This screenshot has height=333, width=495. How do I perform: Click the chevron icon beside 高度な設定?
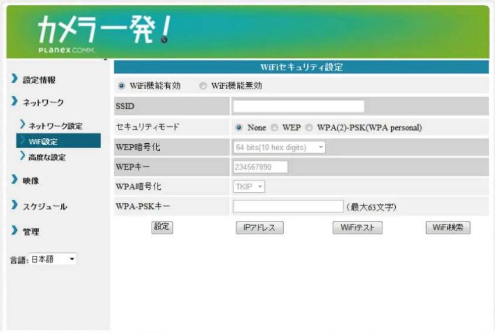point(22,156)
